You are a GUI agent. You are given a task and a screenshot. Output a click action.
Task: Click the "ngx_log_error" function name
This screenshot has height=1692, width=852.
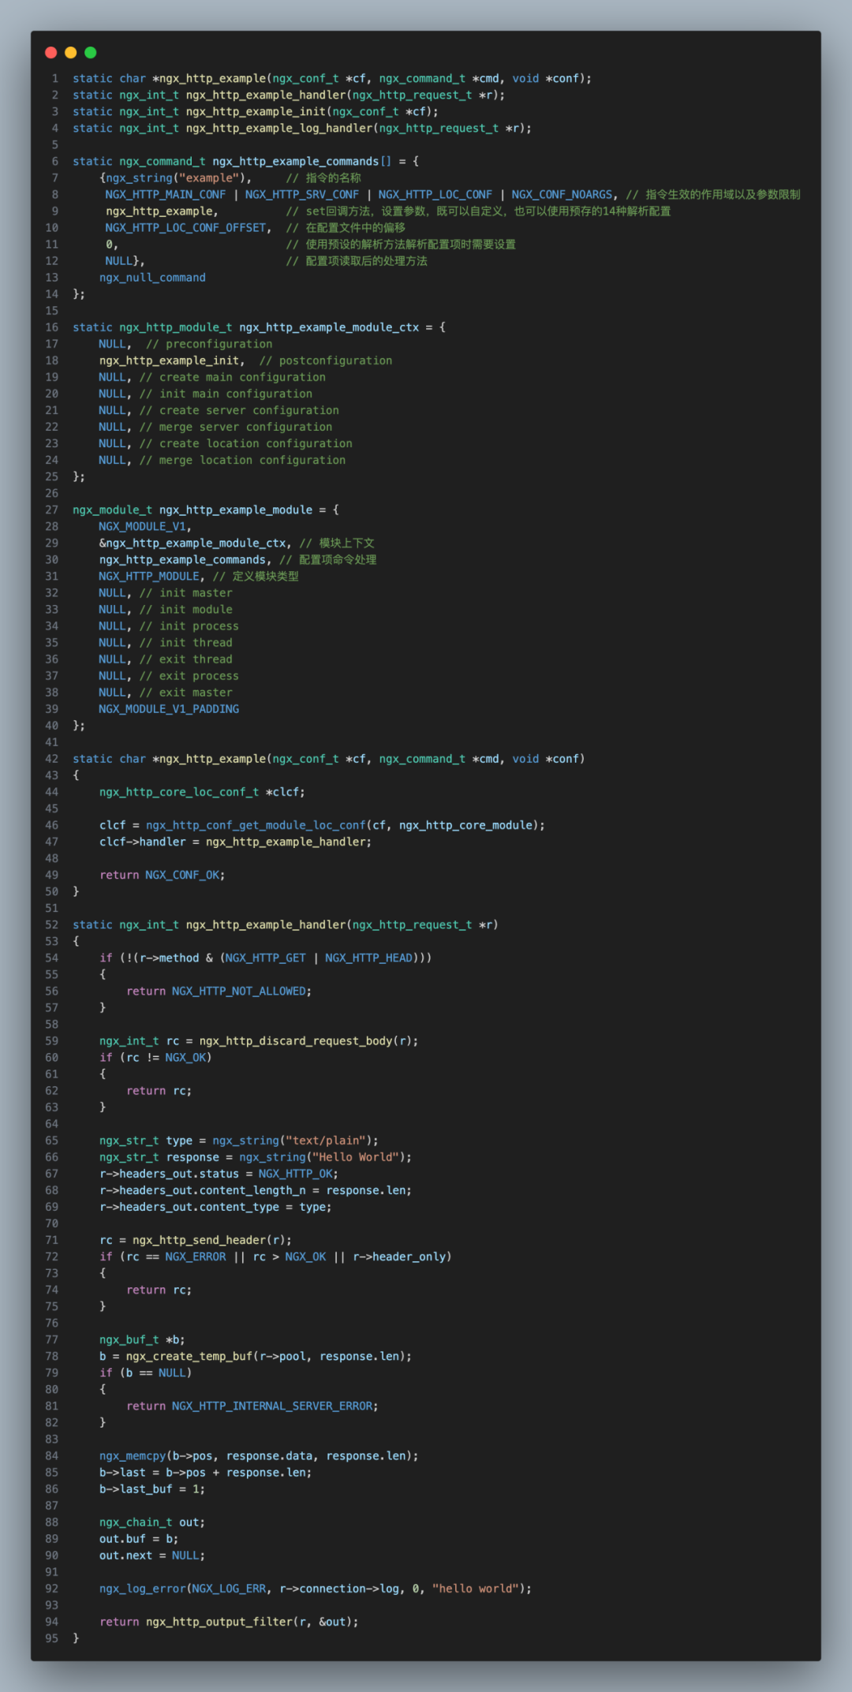tap(143, 1589)
